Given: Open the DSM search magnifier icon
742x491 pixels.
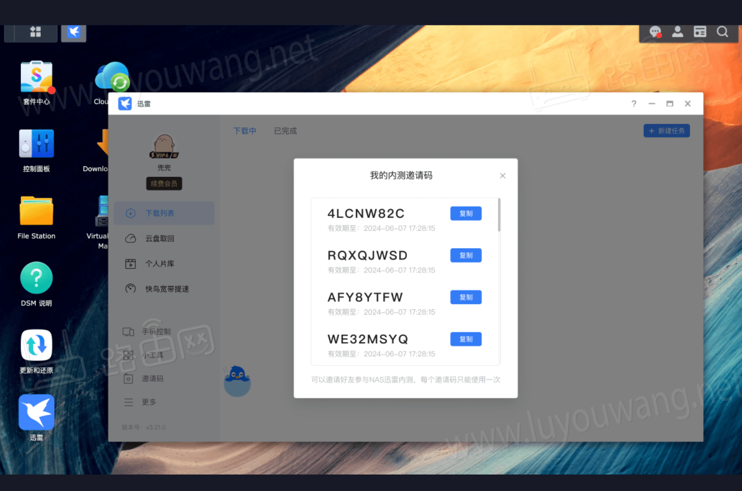Looking at the screenshot, I should [722, 32].
